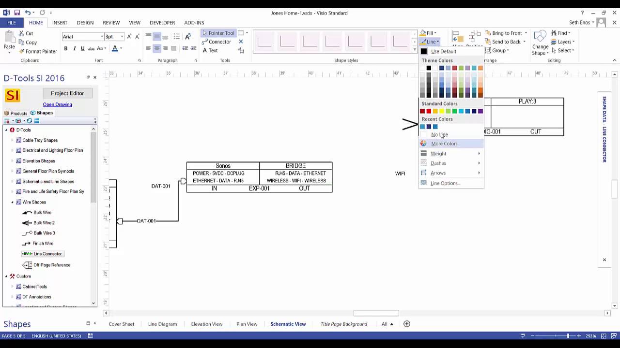Image resolution: width=620 pixels, height=348 pixels.
Task: Choose Line Options from menu
Action: tap(451, 183)
